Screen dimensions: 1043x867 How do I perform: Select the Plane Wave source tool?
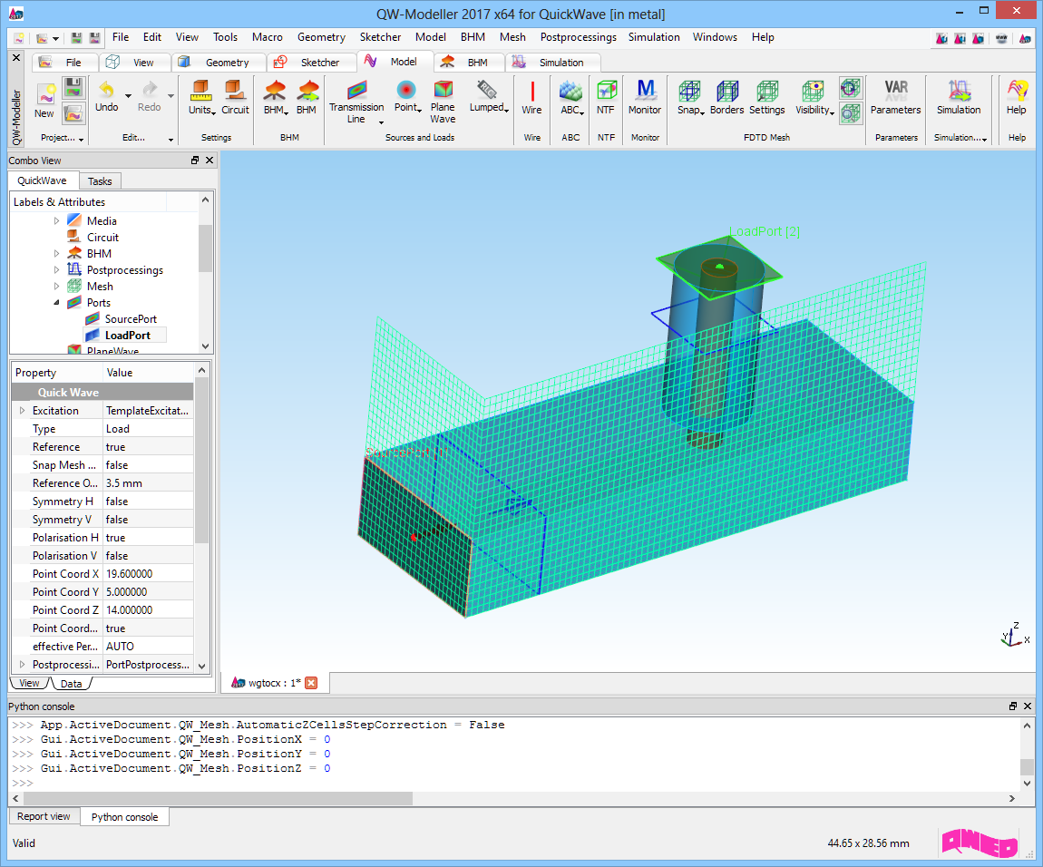click(x=443, y=102)
